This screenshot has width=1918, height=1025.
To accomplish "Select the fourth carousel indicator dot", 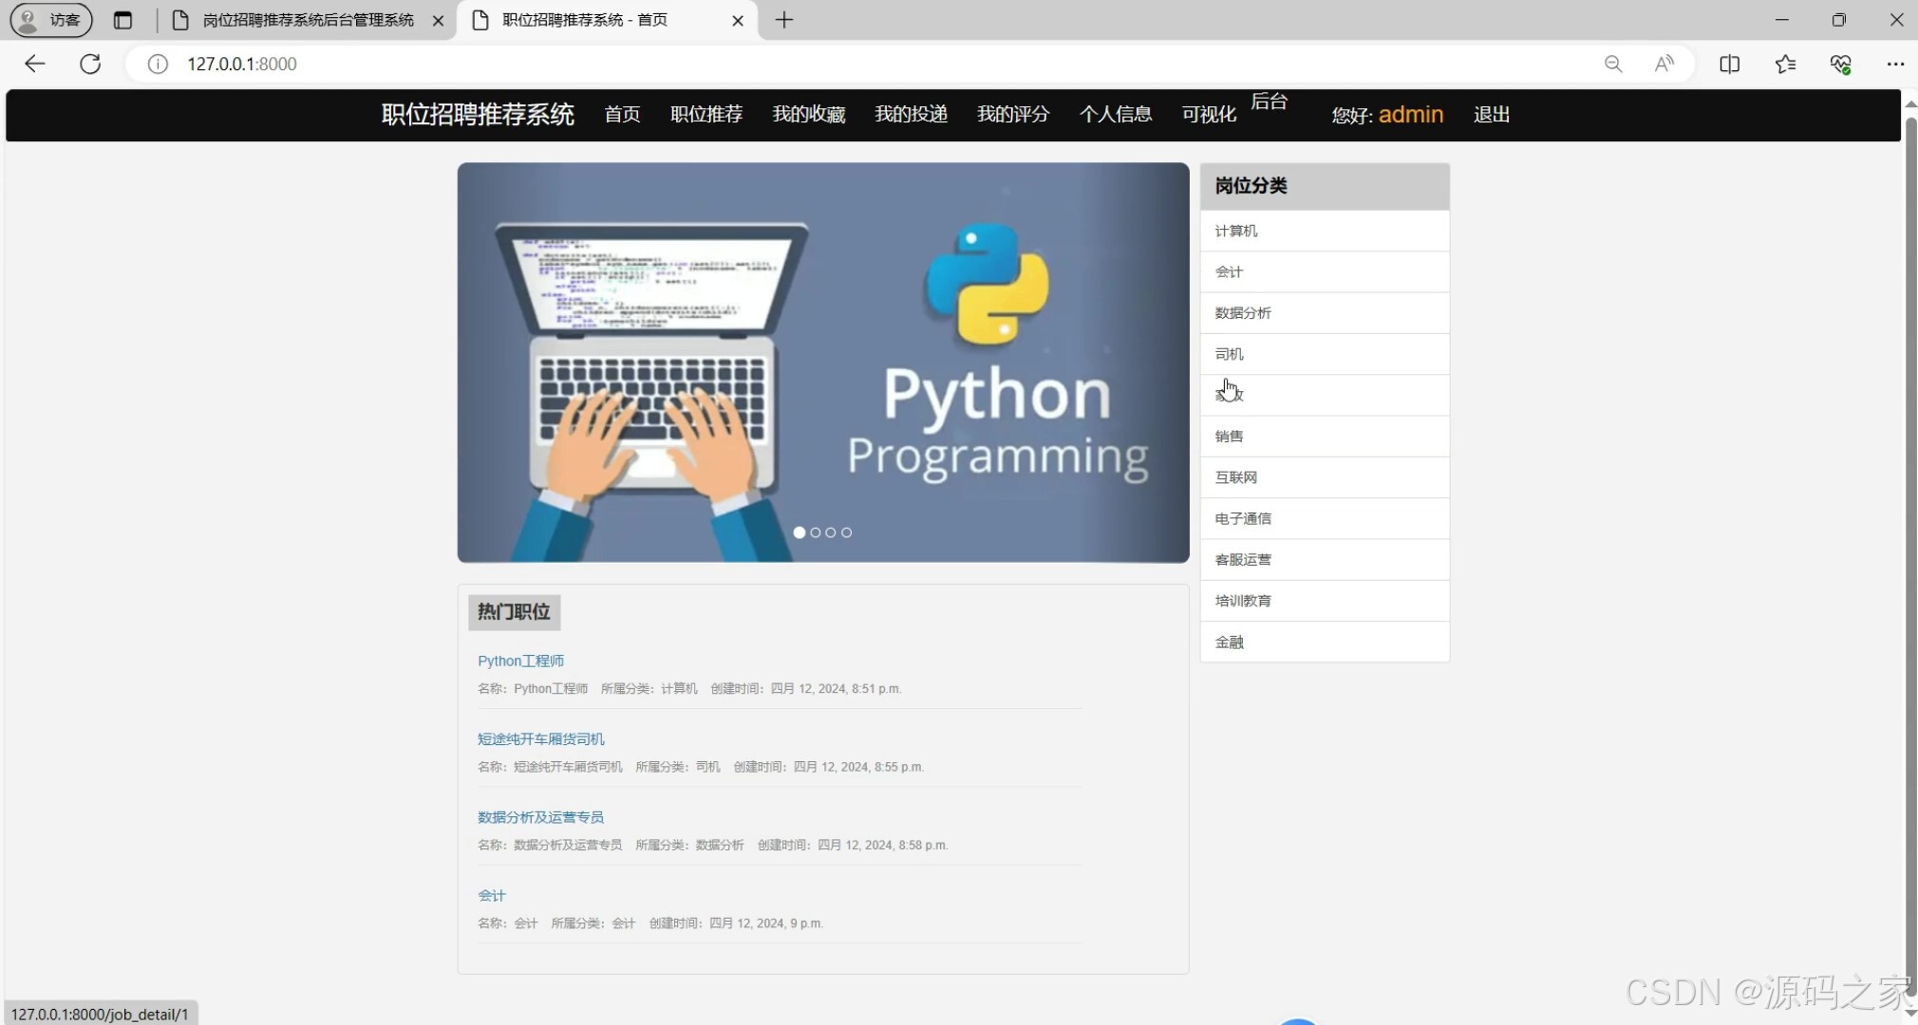I will click(847, 532).
